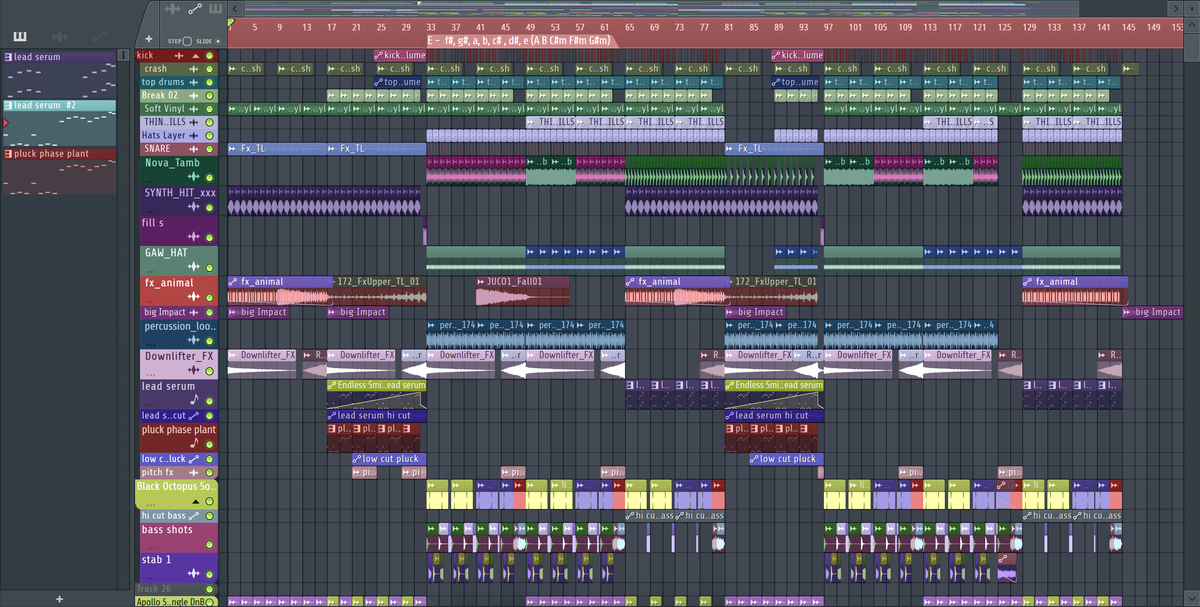The image size is (1200, 607).
Task: Click the GAW_HAT track waveform icon
Action: tap(194, 266)
